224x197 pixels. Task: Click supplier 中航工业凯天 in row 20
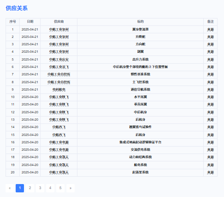click(59, 172)
